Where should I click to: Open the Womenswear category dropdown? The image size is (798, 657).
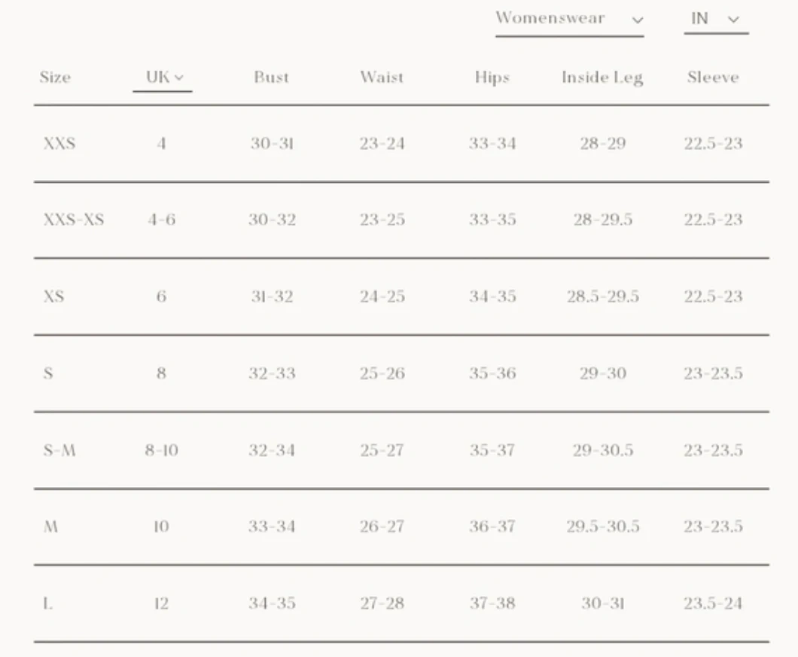[x=569, y=20]
